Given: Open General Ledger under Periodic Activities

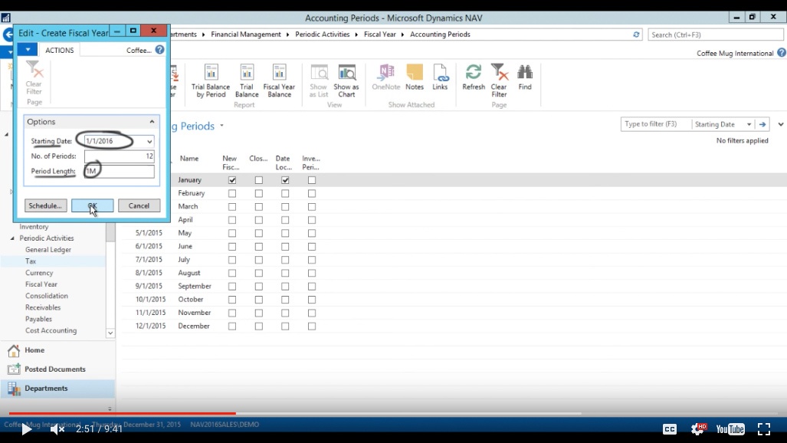Looking at the screenshot, I should (x=48, y=250).
